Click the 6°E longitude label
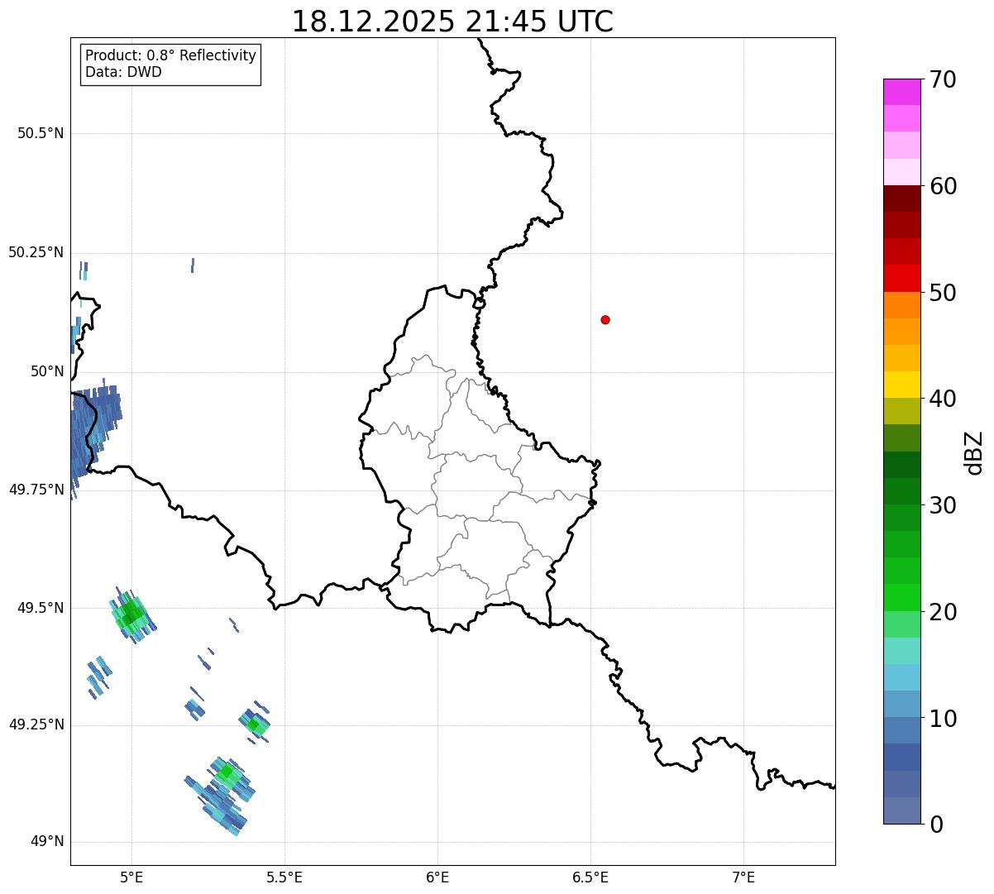The height and width of the screenshot is (894, 994). pyautogui.click(x=437, y=877)
